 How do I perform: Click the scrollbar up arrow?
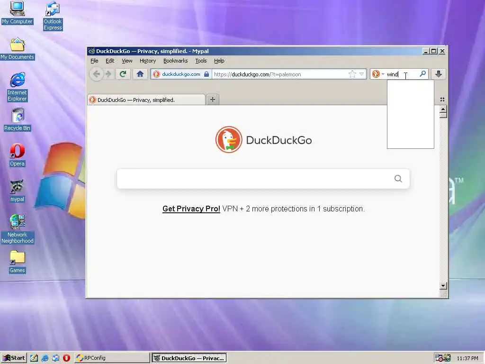pos(443,109)
